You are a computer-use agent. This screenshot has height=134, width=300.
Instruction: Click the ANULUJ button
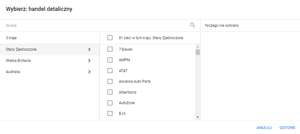click(264, 128)
